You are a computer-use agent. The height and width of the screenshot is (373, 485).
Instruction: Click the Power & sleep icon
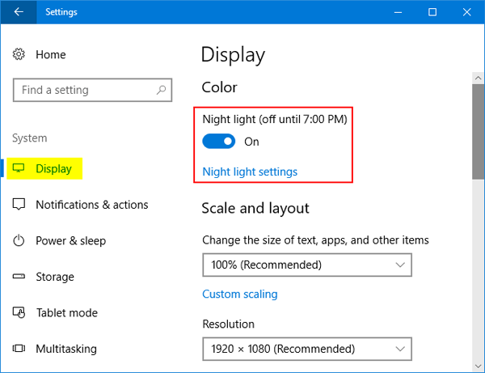point(19,240)
